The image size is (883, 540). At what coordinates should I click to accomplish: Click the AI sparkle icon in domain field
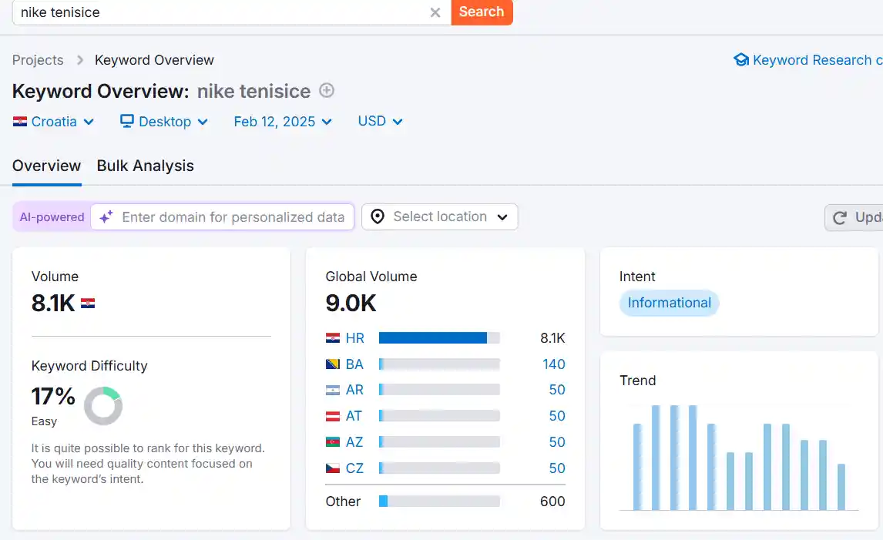pos(106,217)
